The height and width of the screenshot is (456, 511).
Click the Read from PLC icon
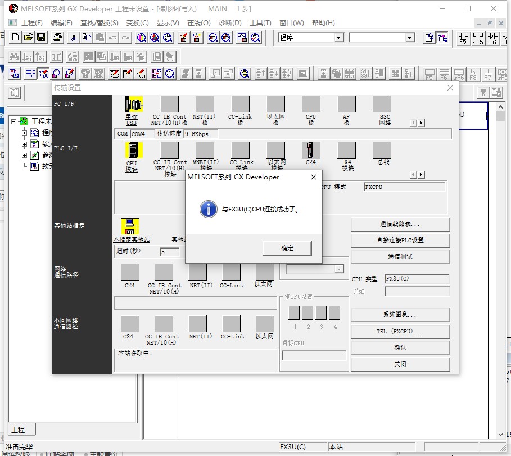[197, 38]
